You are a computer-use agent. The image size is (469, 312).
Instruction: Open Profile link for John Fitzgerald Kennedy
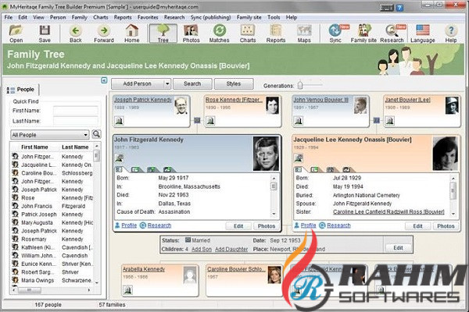tap(129, 225)
